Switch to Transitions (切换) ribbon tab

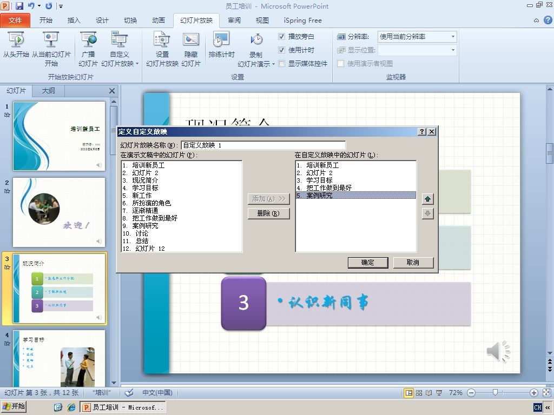click(130, 21)
